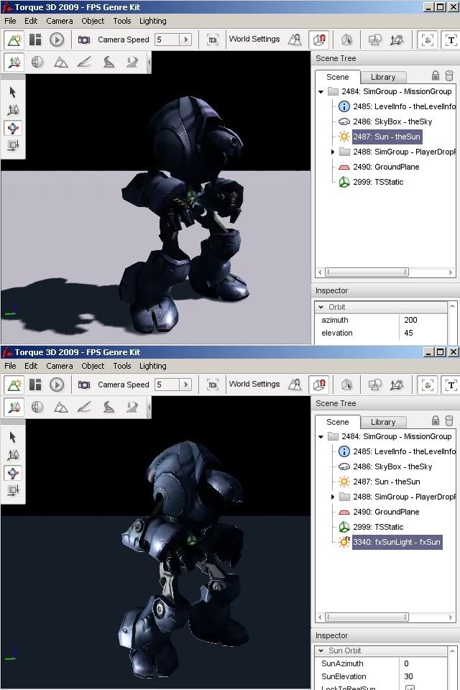This screenshot has height=690, width=460.
Task: Toggle the magnet snap button in the bottom window toolbar
Action: click(318, 385)
